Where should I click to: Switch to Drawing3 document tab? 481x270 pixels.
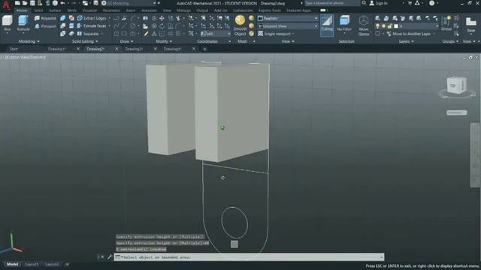tap(134, 49)
